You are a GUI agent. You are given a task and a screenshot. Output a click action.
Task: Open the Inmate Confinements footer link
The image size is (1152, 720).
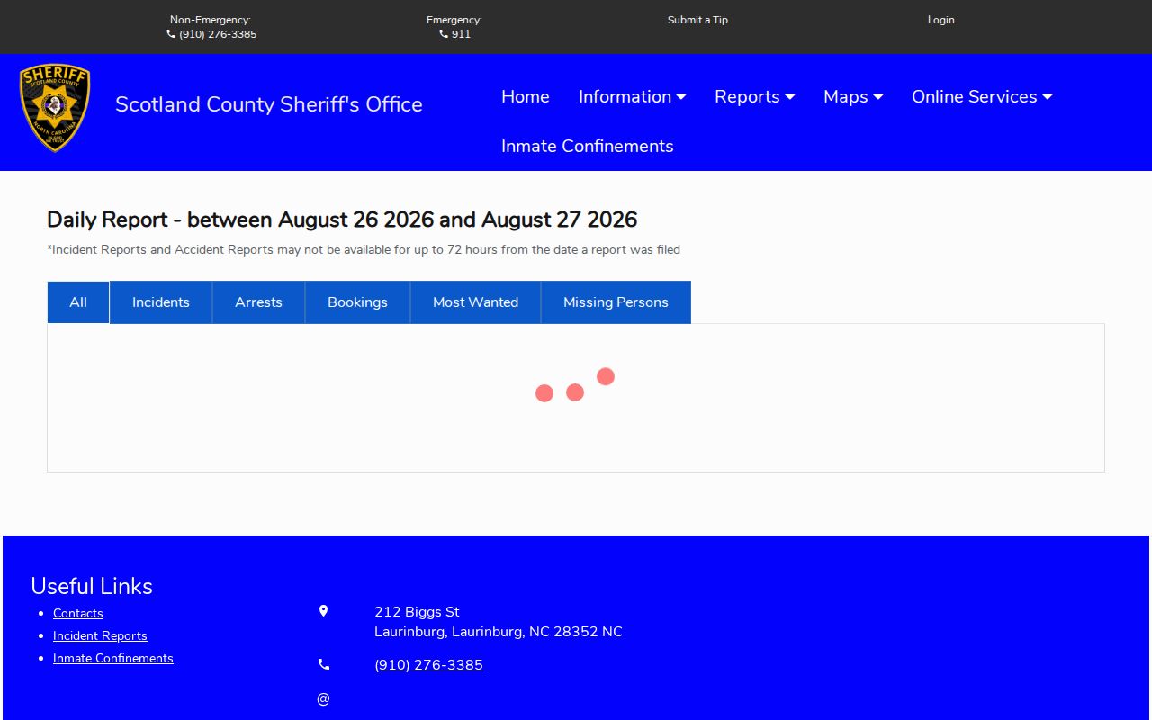(113, 658)
